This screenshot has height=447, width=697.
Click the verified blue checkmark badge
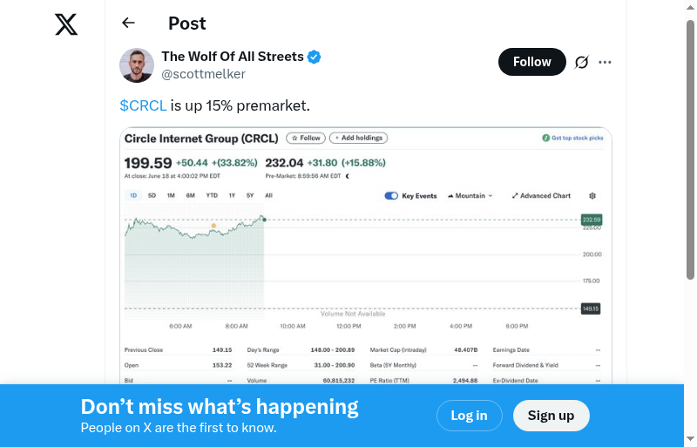click(x=315, y=57)
